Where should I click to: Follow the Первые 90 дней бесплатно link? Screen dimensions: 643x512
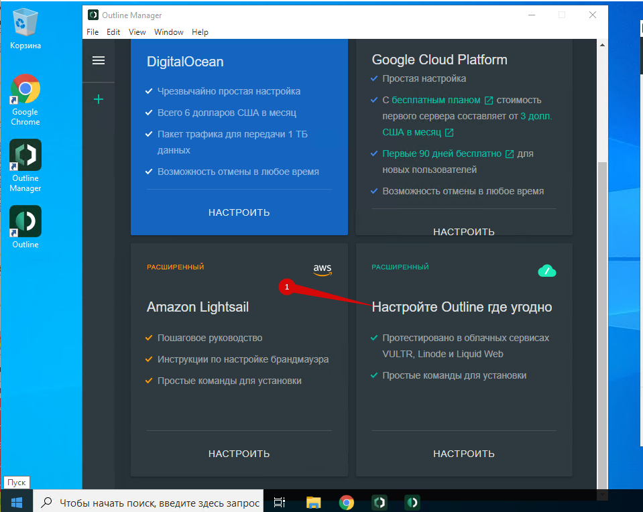pyautogui.click(x=442, y=153)
